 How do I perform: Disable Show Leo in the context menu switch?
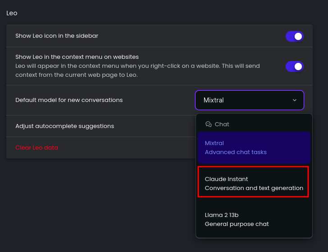(295, 66)
